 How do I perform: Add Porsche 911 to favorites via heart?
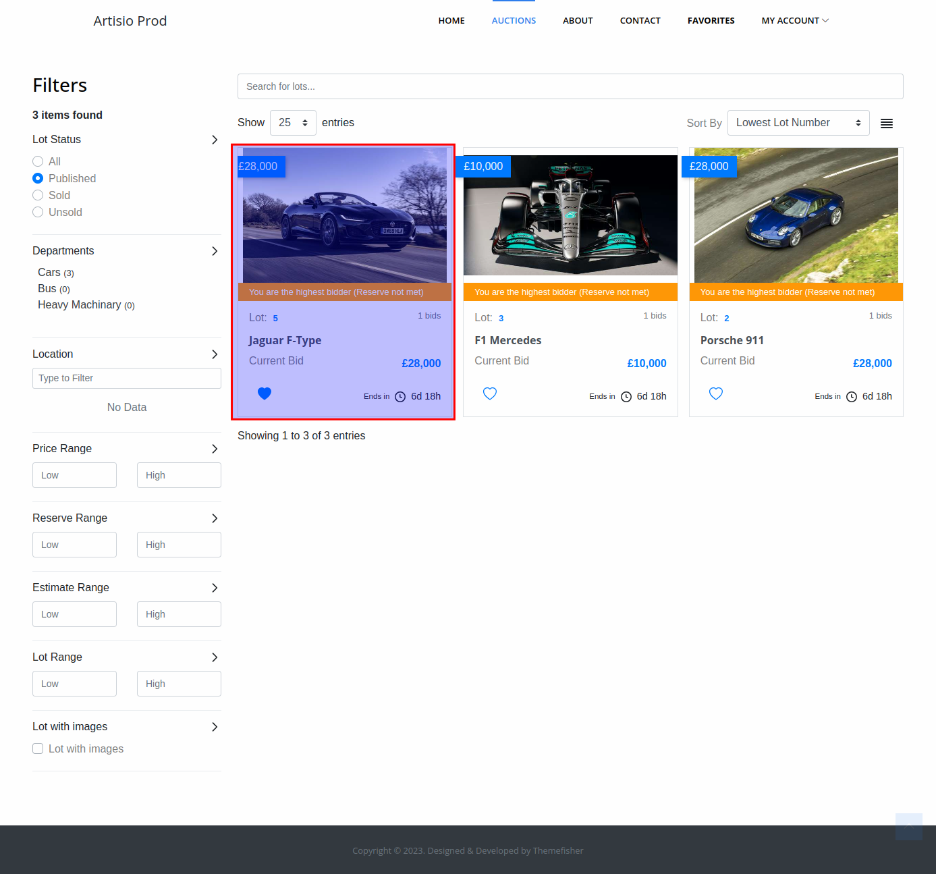click(716, 393)
